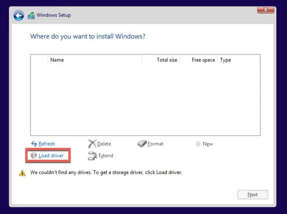Click the Total size column header
The width and height of the screenshot is (287, 214).
(x=167, y=60)
